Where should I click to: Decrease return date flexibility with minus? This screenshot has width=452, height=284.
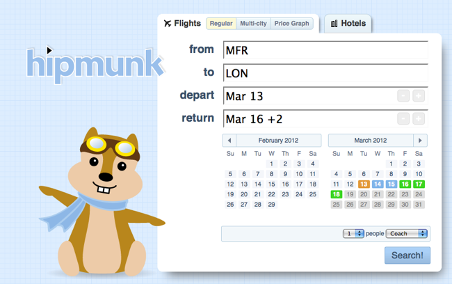pyautogui.click(x=404, y=119)
